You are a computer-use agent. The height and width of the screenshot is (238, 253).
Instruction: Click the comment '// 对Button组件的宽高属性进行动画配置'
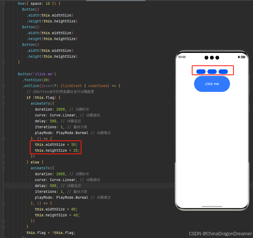tap(60, 92)
